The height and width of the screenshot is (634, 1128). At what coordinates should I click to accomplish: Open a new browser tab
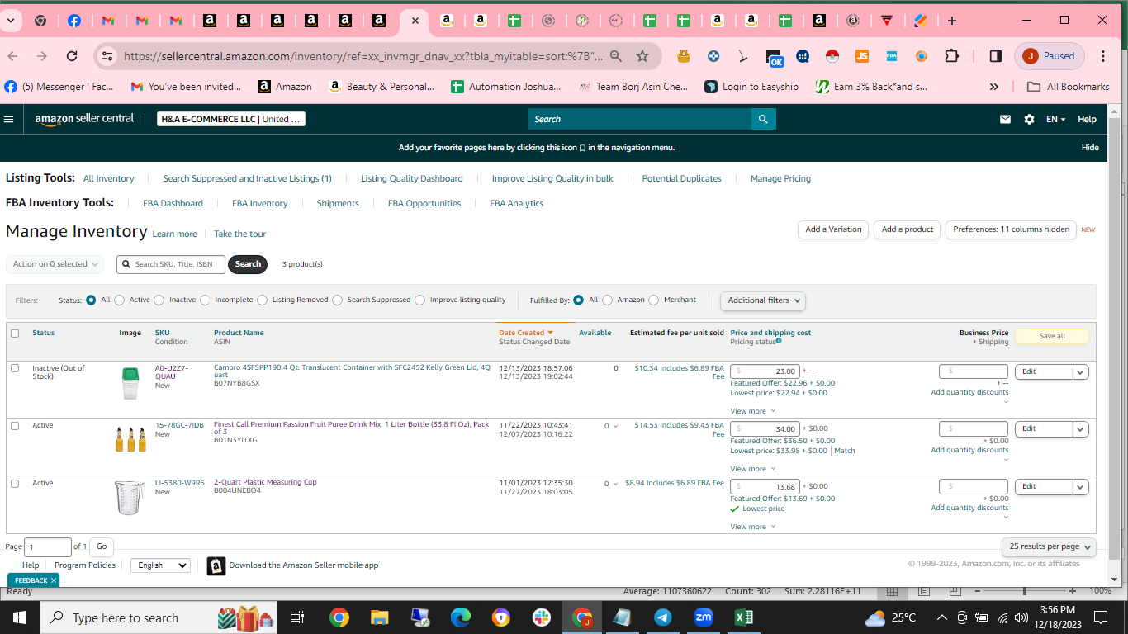point(952,21)
